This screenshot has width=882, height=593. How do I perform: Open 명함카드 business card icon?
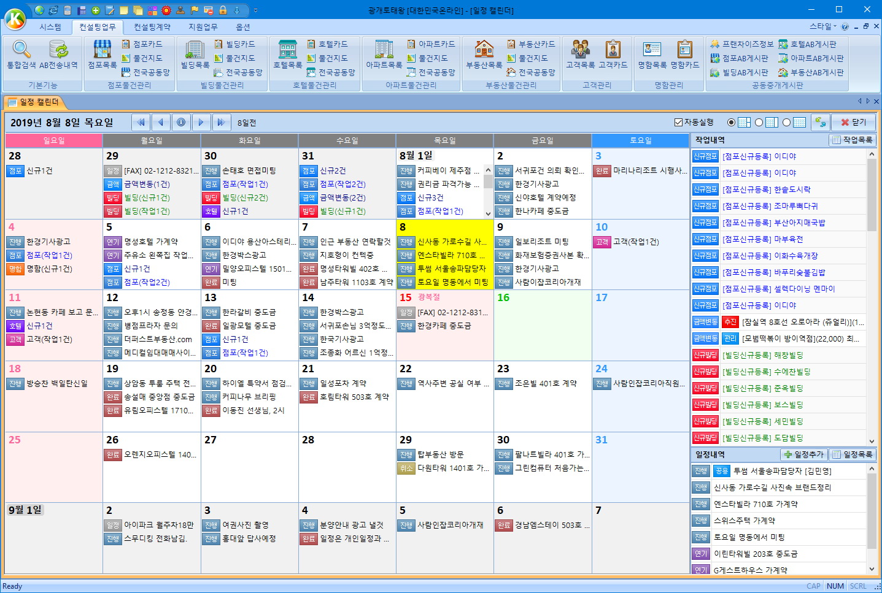click(684, 54)
